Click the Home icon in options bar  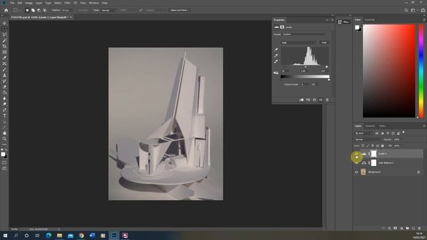(x=6, y=10)
